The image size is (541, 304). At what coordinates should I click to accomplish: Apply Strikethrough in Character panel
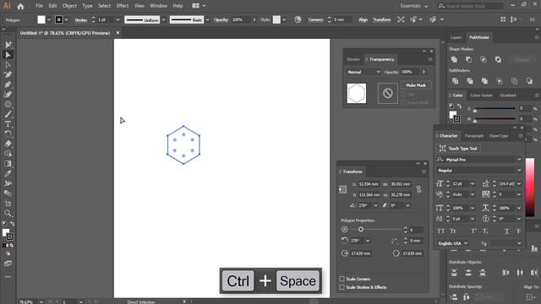pos(518,231)
